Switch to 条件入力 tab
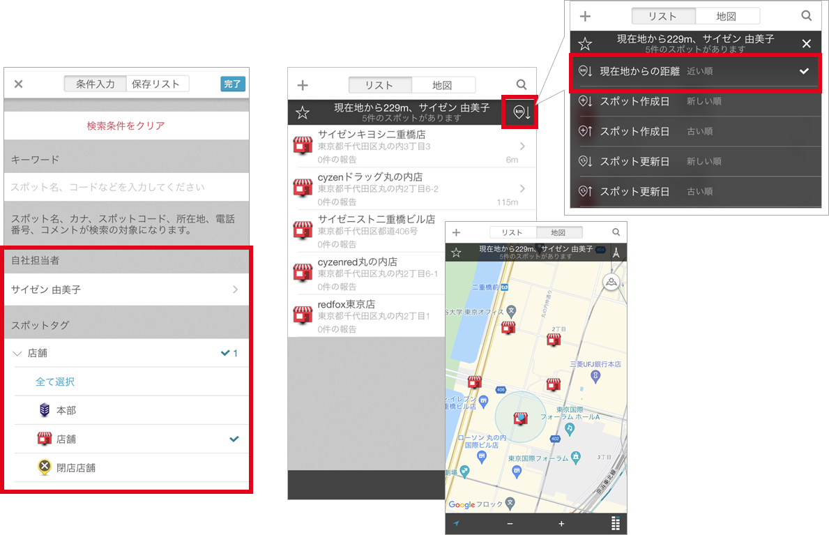Screen dimensions: 829x535 95,84
